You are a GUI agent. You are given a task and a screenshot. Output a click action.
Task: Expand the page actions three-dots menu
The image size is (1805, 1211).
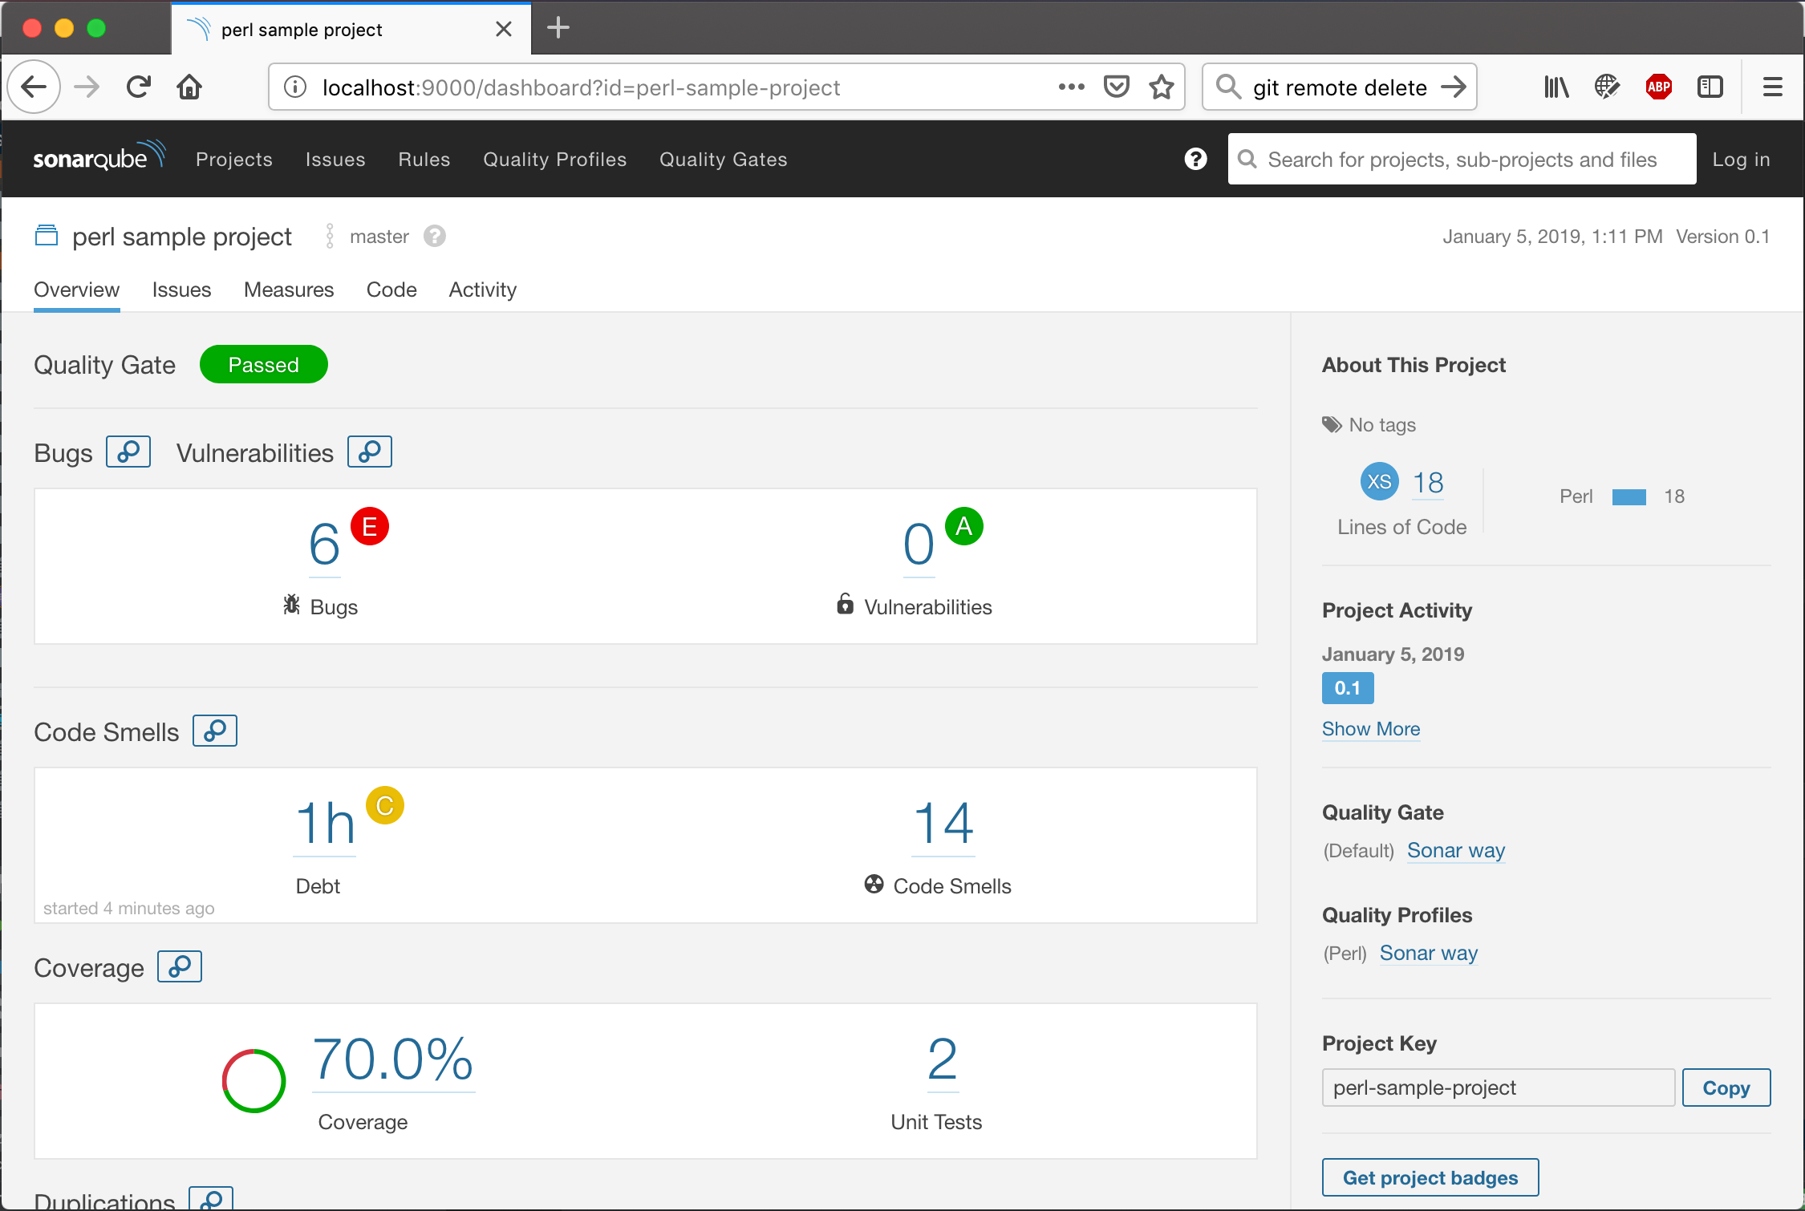[1071, 87]
